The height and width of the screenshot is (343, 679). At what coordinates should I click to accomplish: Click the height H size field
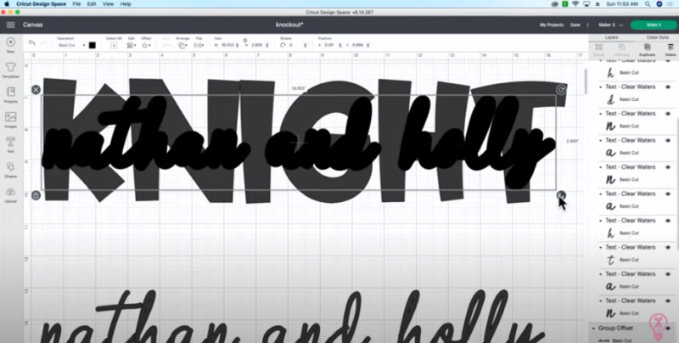(x=259, y=45)
